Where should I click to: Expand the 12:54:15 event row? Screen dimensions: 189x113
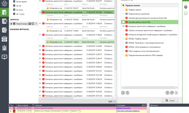40,54
